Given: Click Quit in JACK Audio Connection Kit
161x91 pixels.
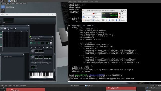Looking at the screenshot, I should (x=122, y=14).
